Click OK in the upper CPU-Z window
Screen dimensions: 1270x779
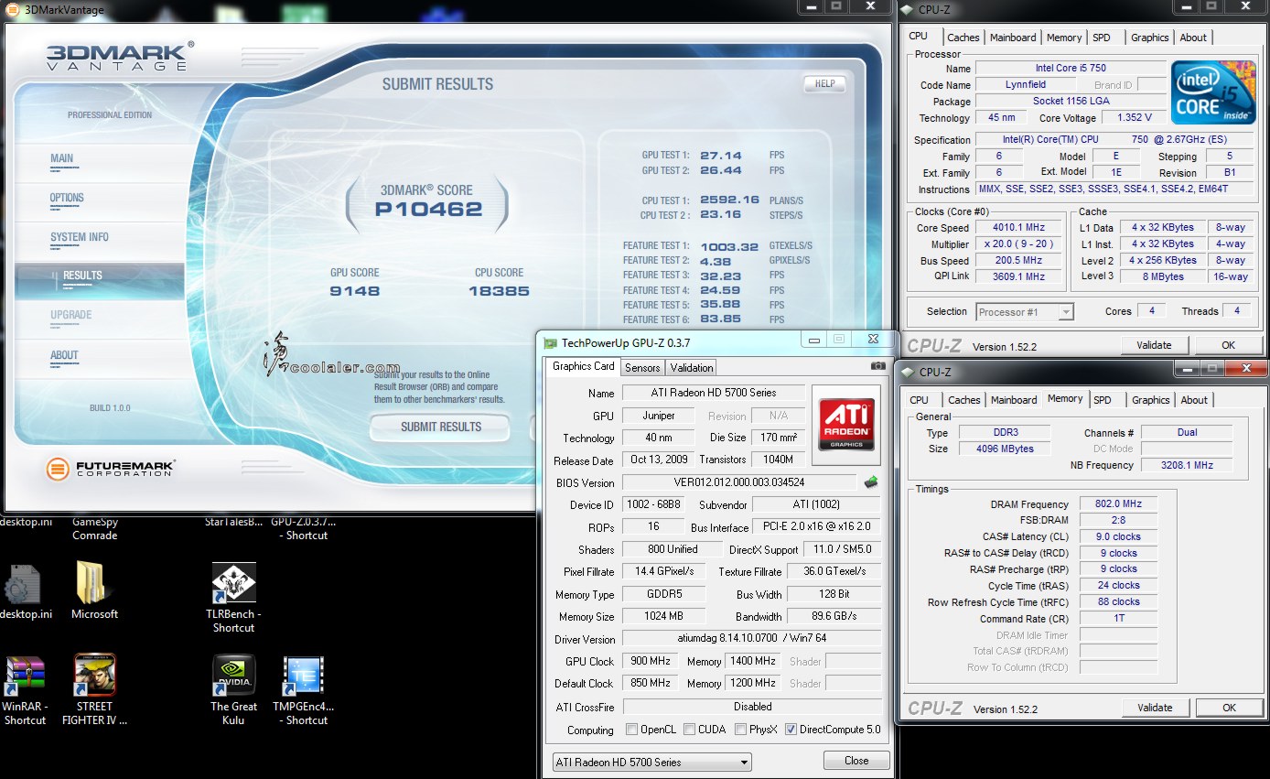1229,345
